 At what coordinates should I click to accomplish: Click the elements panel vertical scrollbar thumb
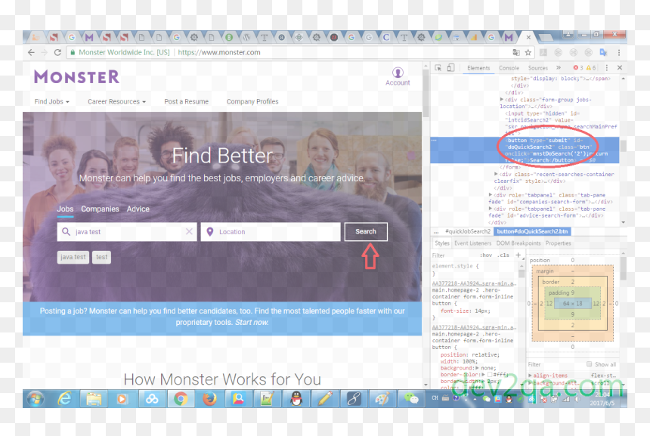point(623,146)
